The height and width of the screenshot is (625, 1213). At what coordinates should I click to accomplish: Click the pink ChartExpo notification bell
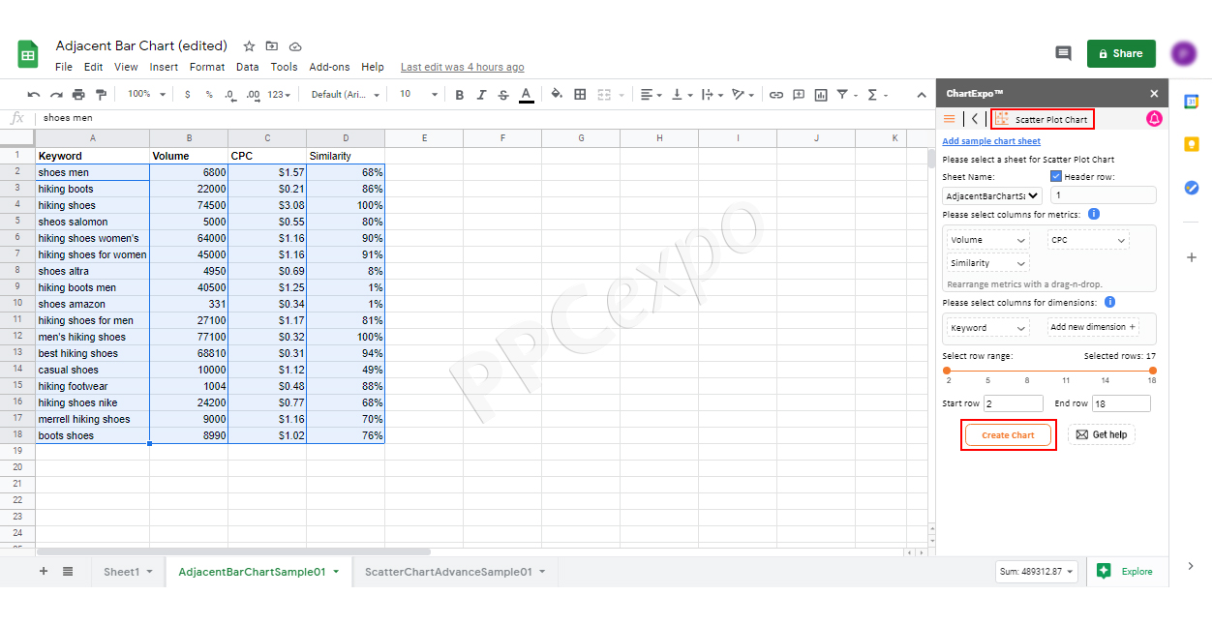click(x=1154, y=119)
